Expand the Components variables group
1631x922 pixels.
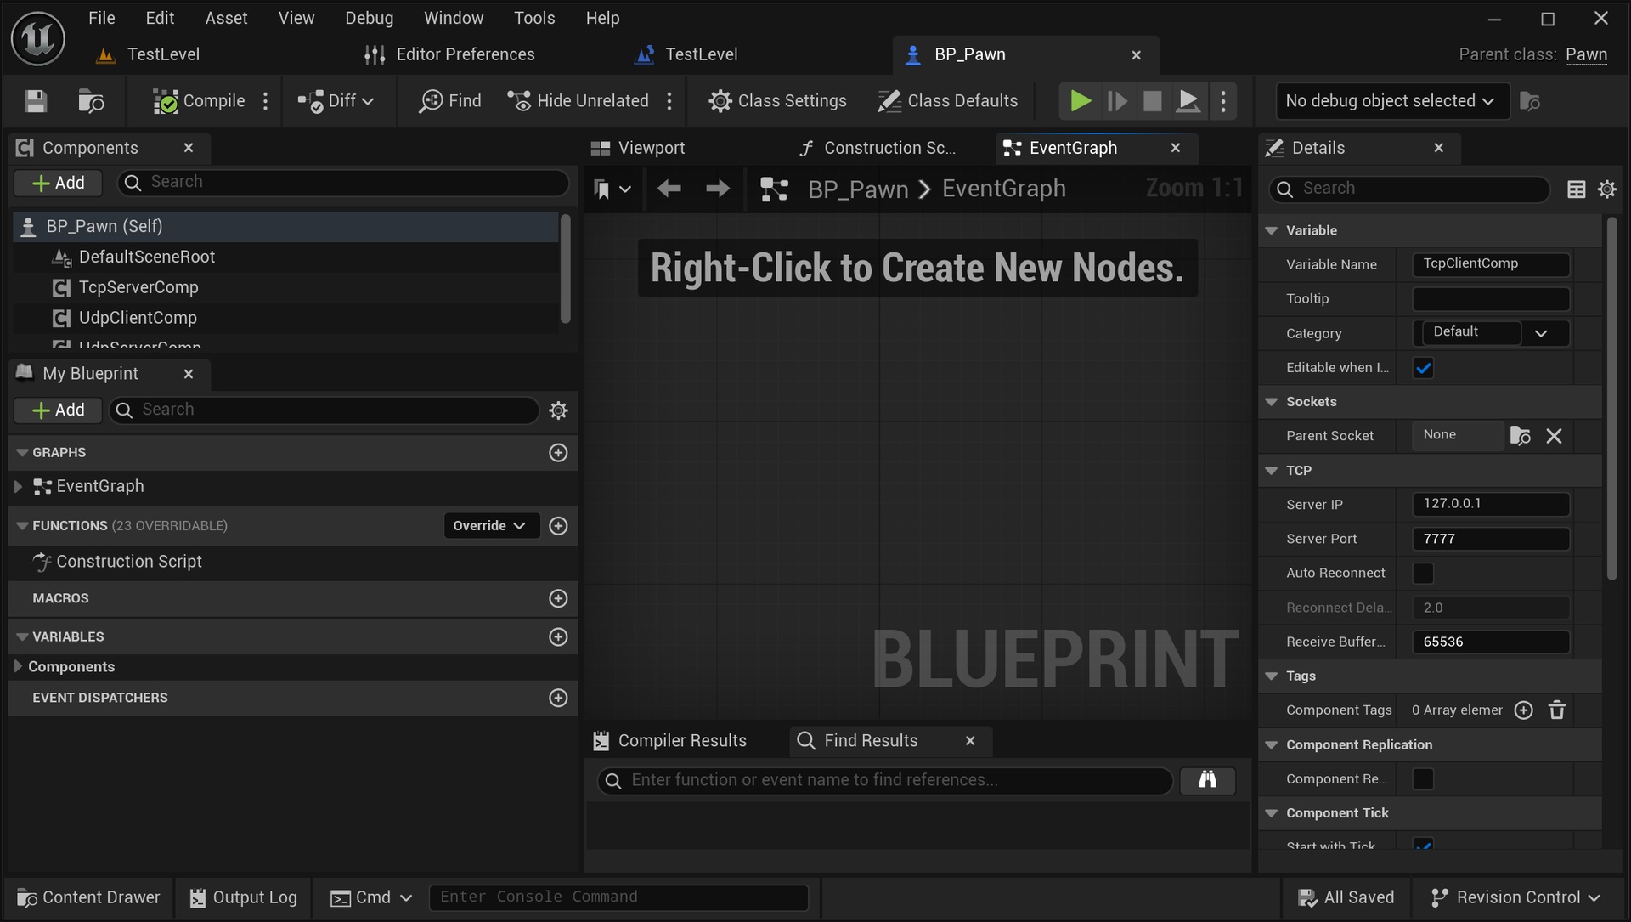(x=18, y=667)
